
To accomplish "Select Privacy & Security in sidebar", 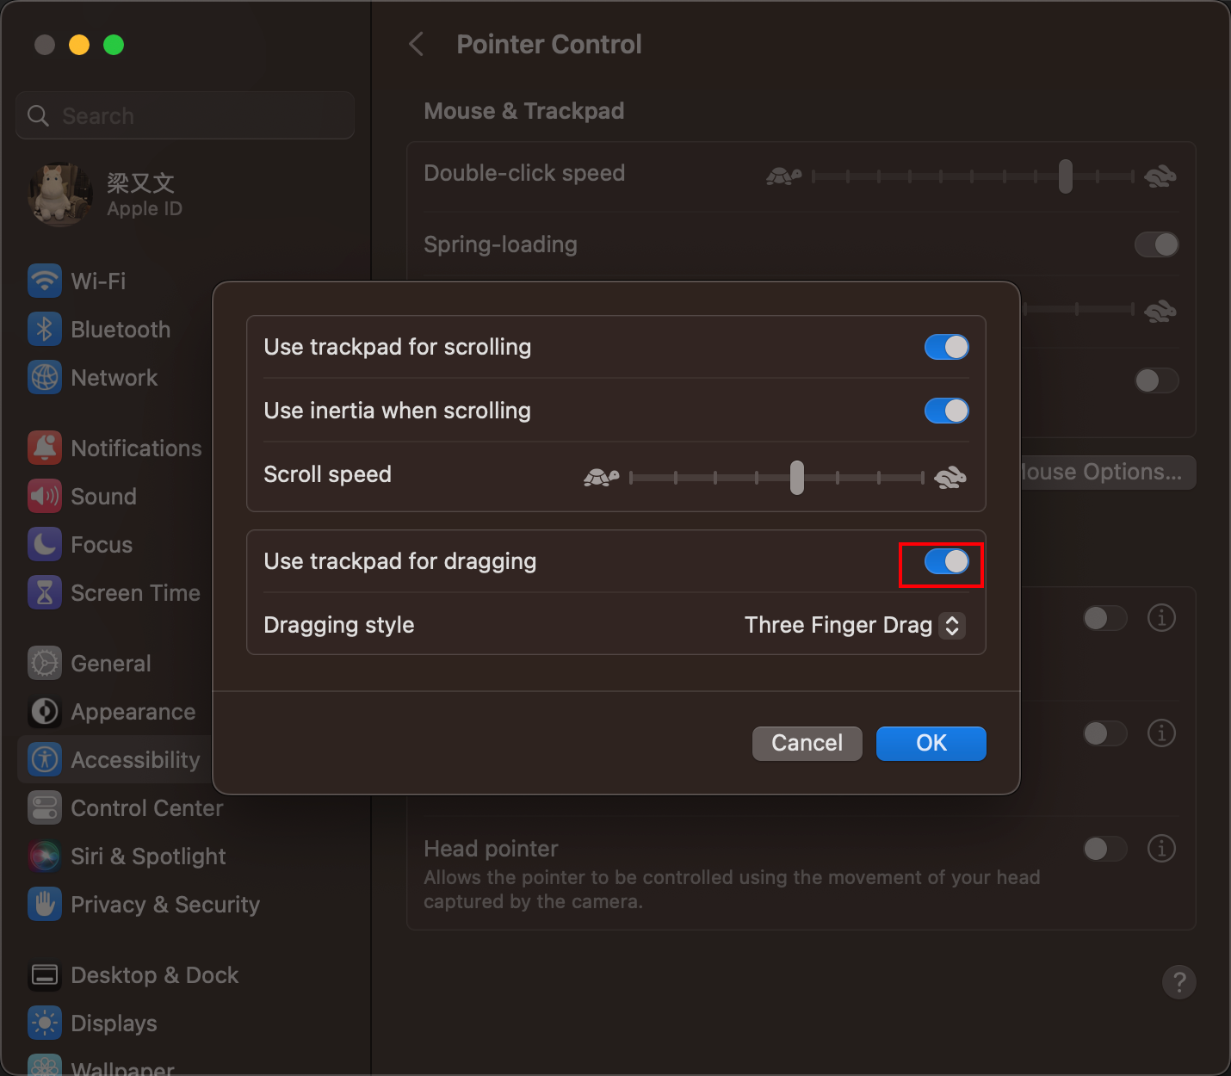I will click(143, 905).
